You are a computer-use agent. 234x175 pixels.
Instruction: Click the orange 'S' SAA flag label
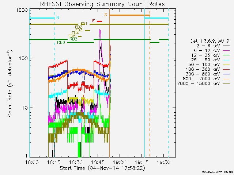coord(106,15)
